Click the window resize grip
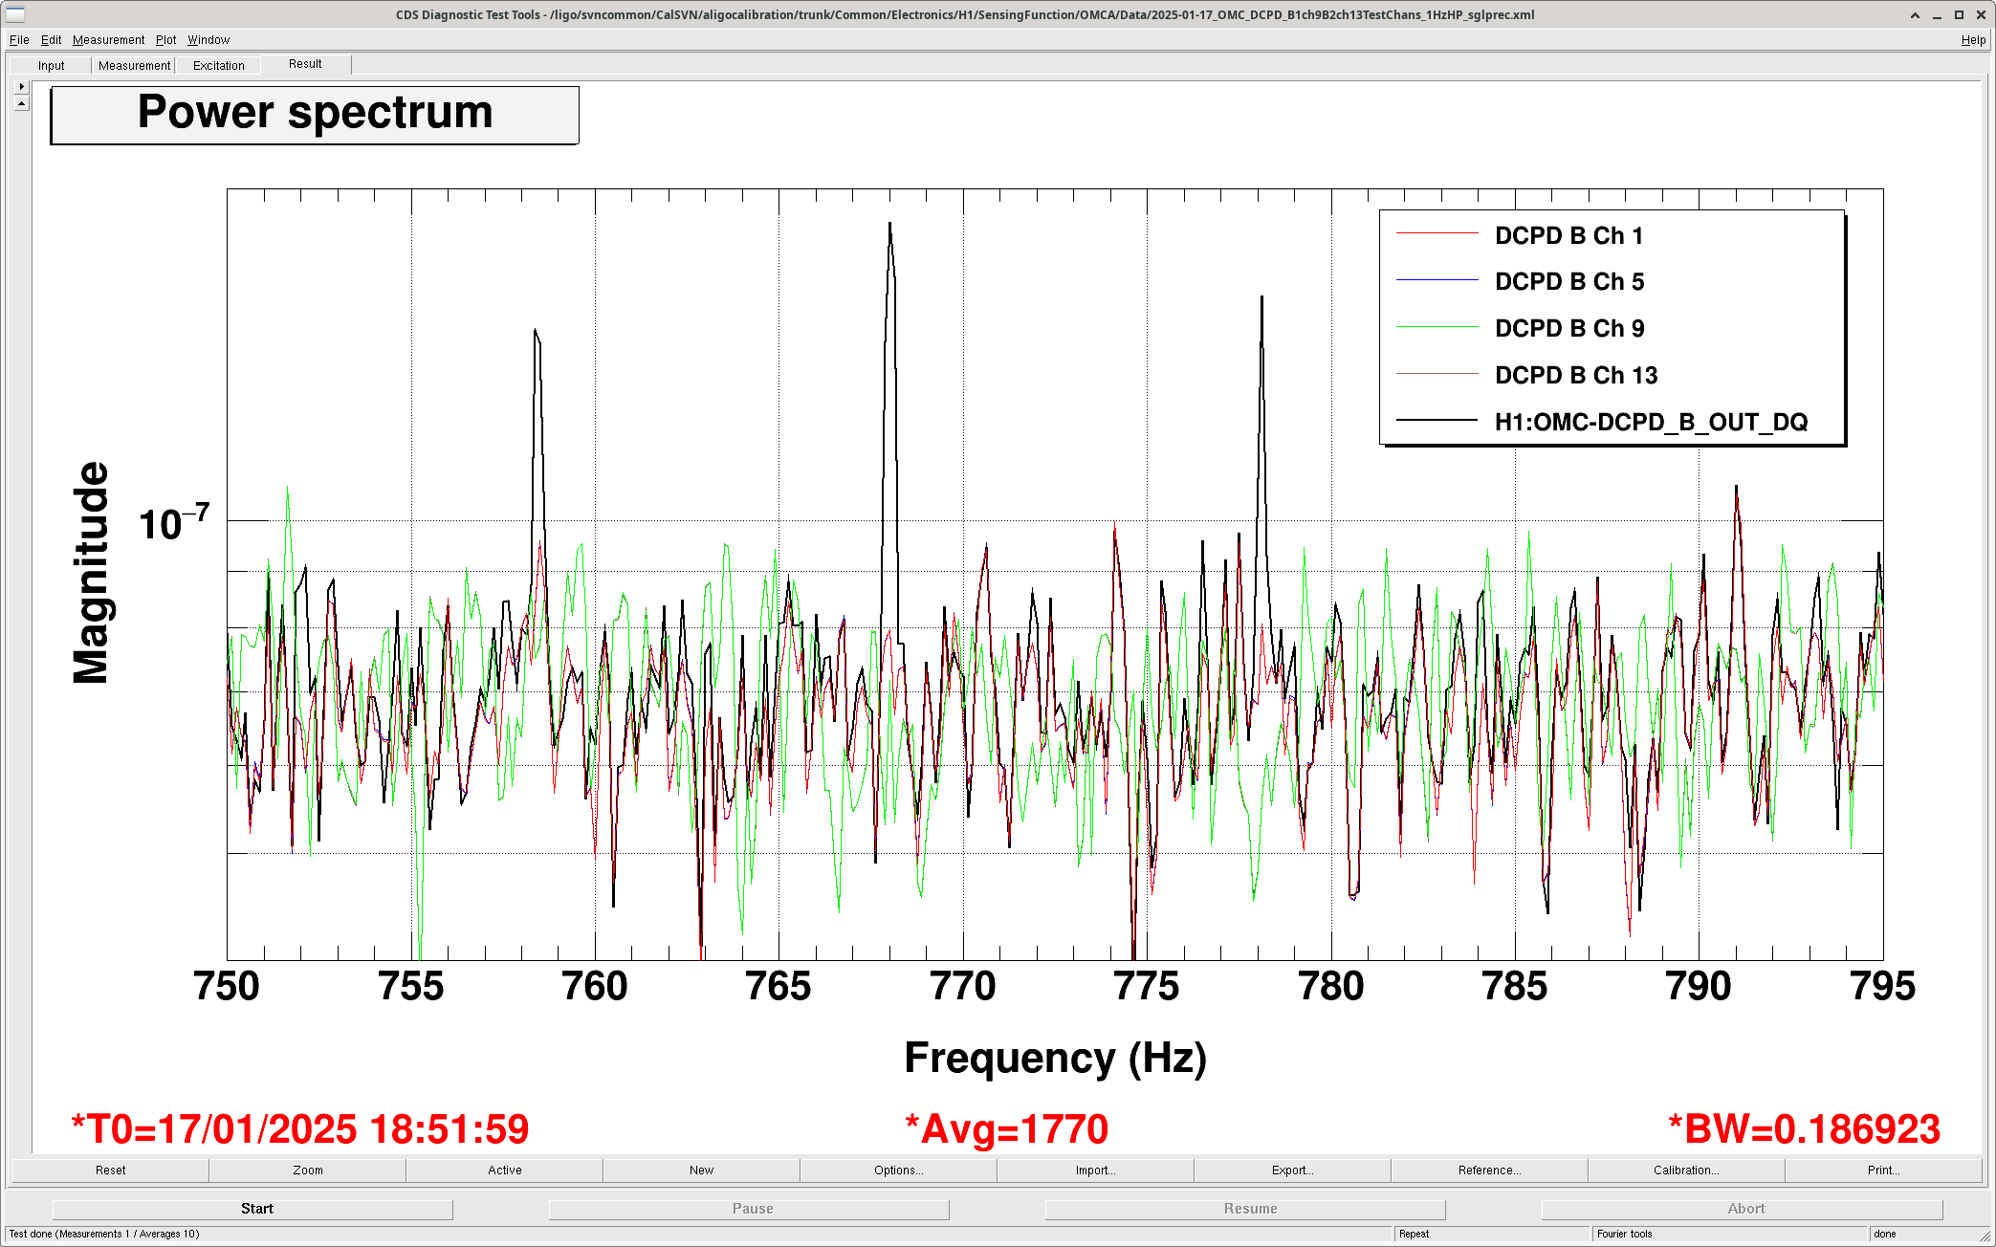 point(1985,1236)
